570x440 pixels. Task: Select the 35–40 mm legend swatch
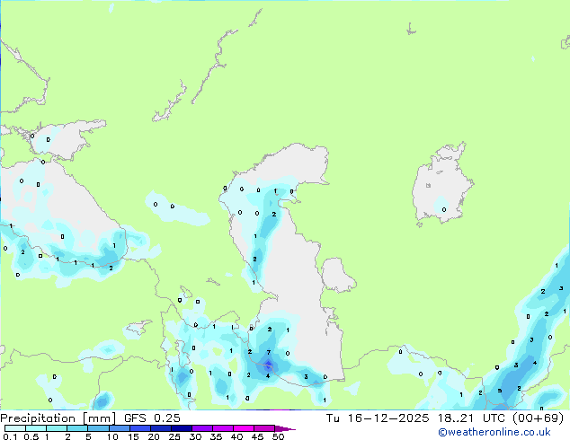pos(222,428)
